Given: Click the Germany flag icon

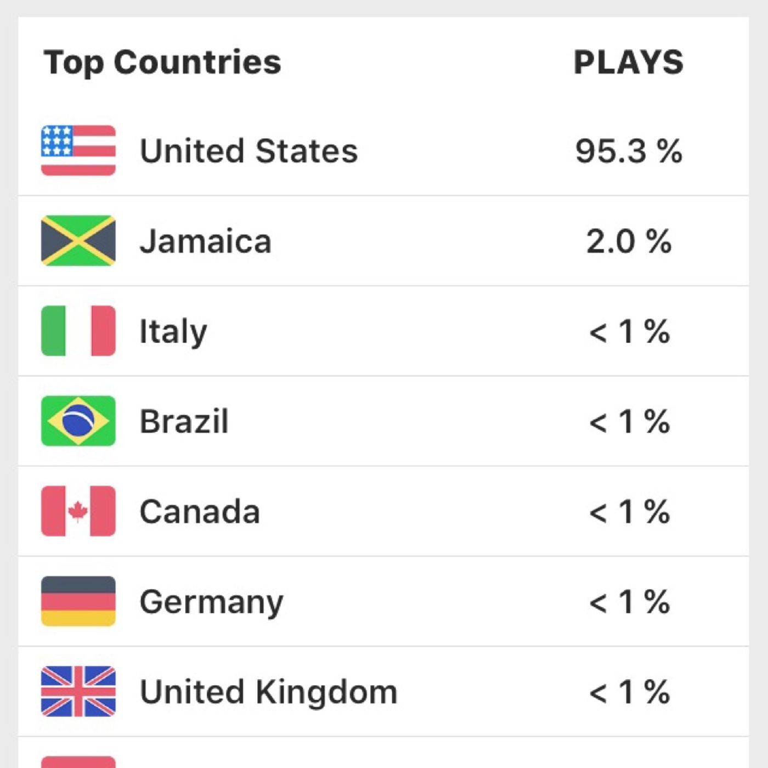Looking at the screenshot, I should [x=78, y=601].
